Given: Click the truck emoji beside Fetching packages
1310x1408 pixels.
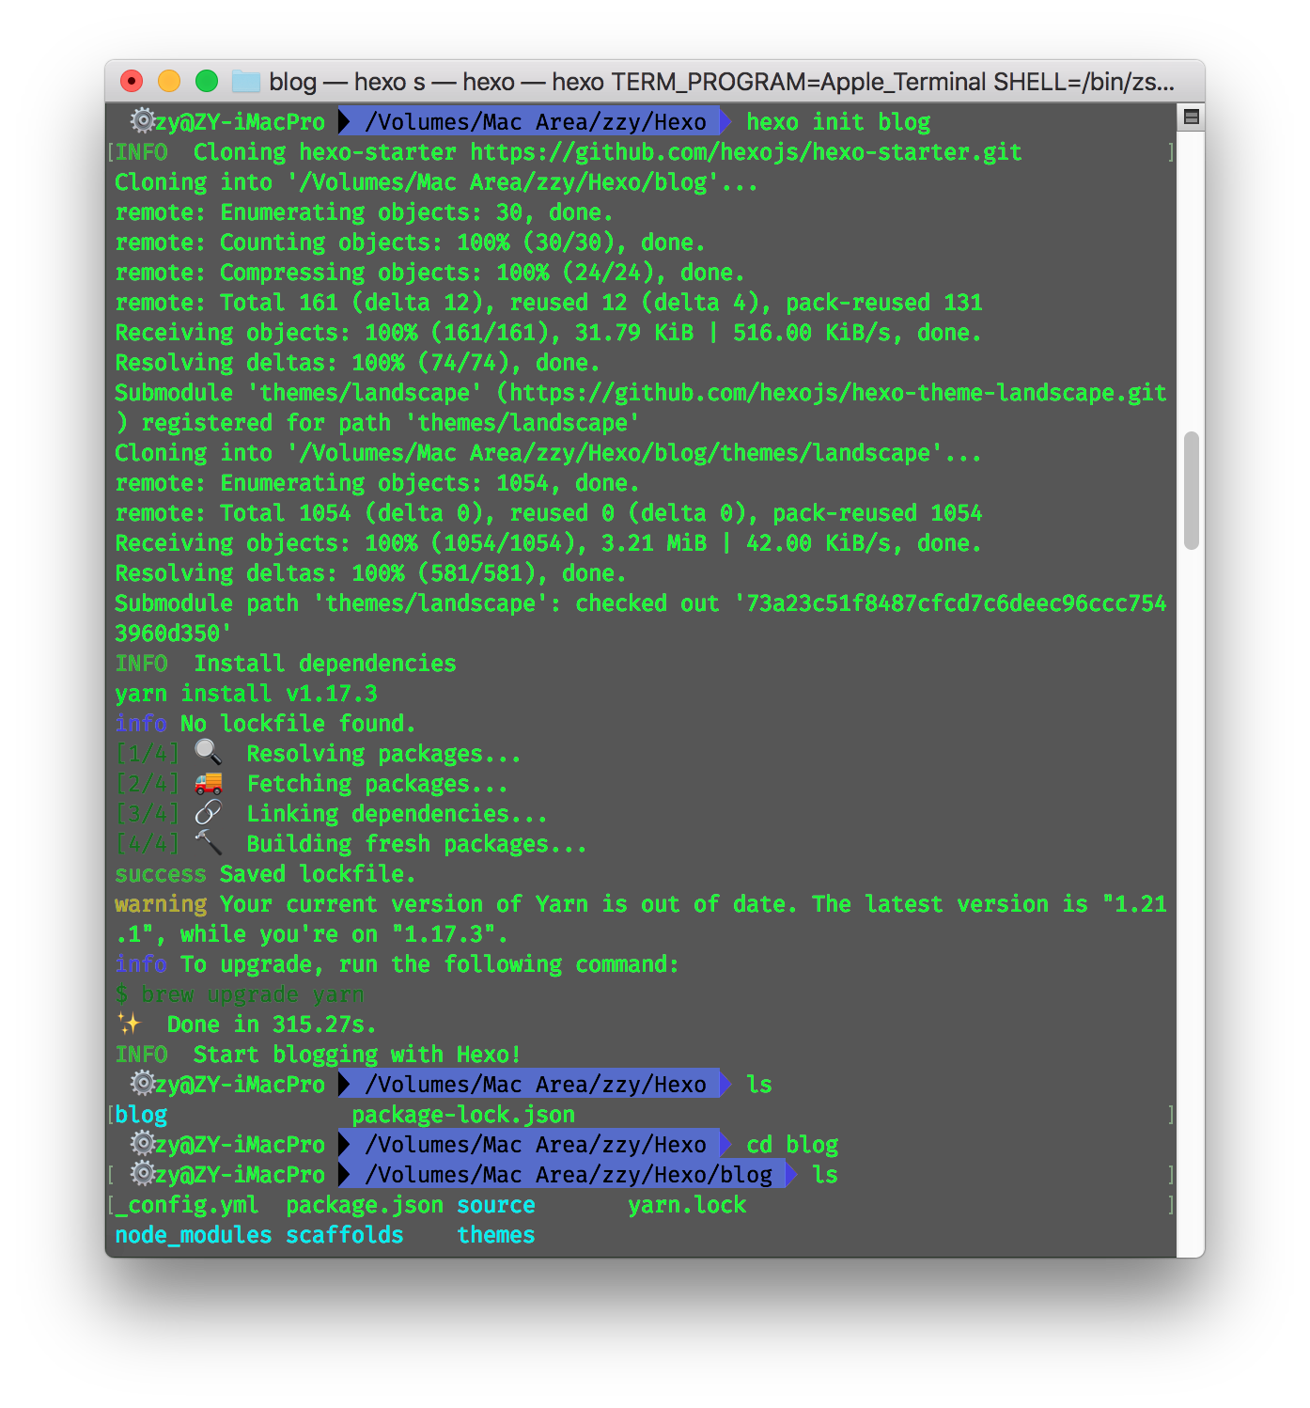Looking at the screenshot, I should [208, 783].
